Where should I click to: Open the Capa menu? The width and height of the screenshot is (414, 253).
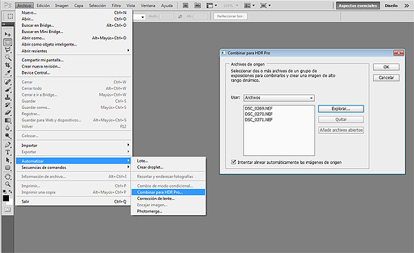pyautogui.click(x=79, y=6)
